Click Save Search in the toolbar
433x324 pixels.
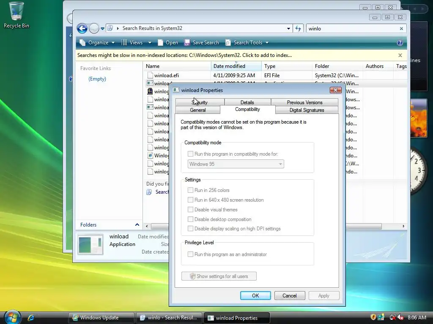pyautogui.click(x=202, y=43)
